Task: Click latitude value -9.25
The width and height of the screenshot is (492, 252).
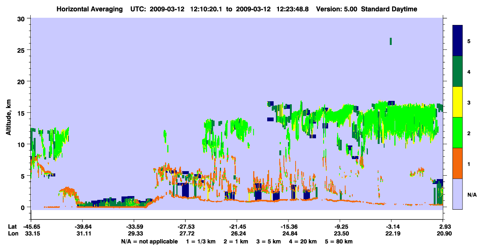Action: 340,227
